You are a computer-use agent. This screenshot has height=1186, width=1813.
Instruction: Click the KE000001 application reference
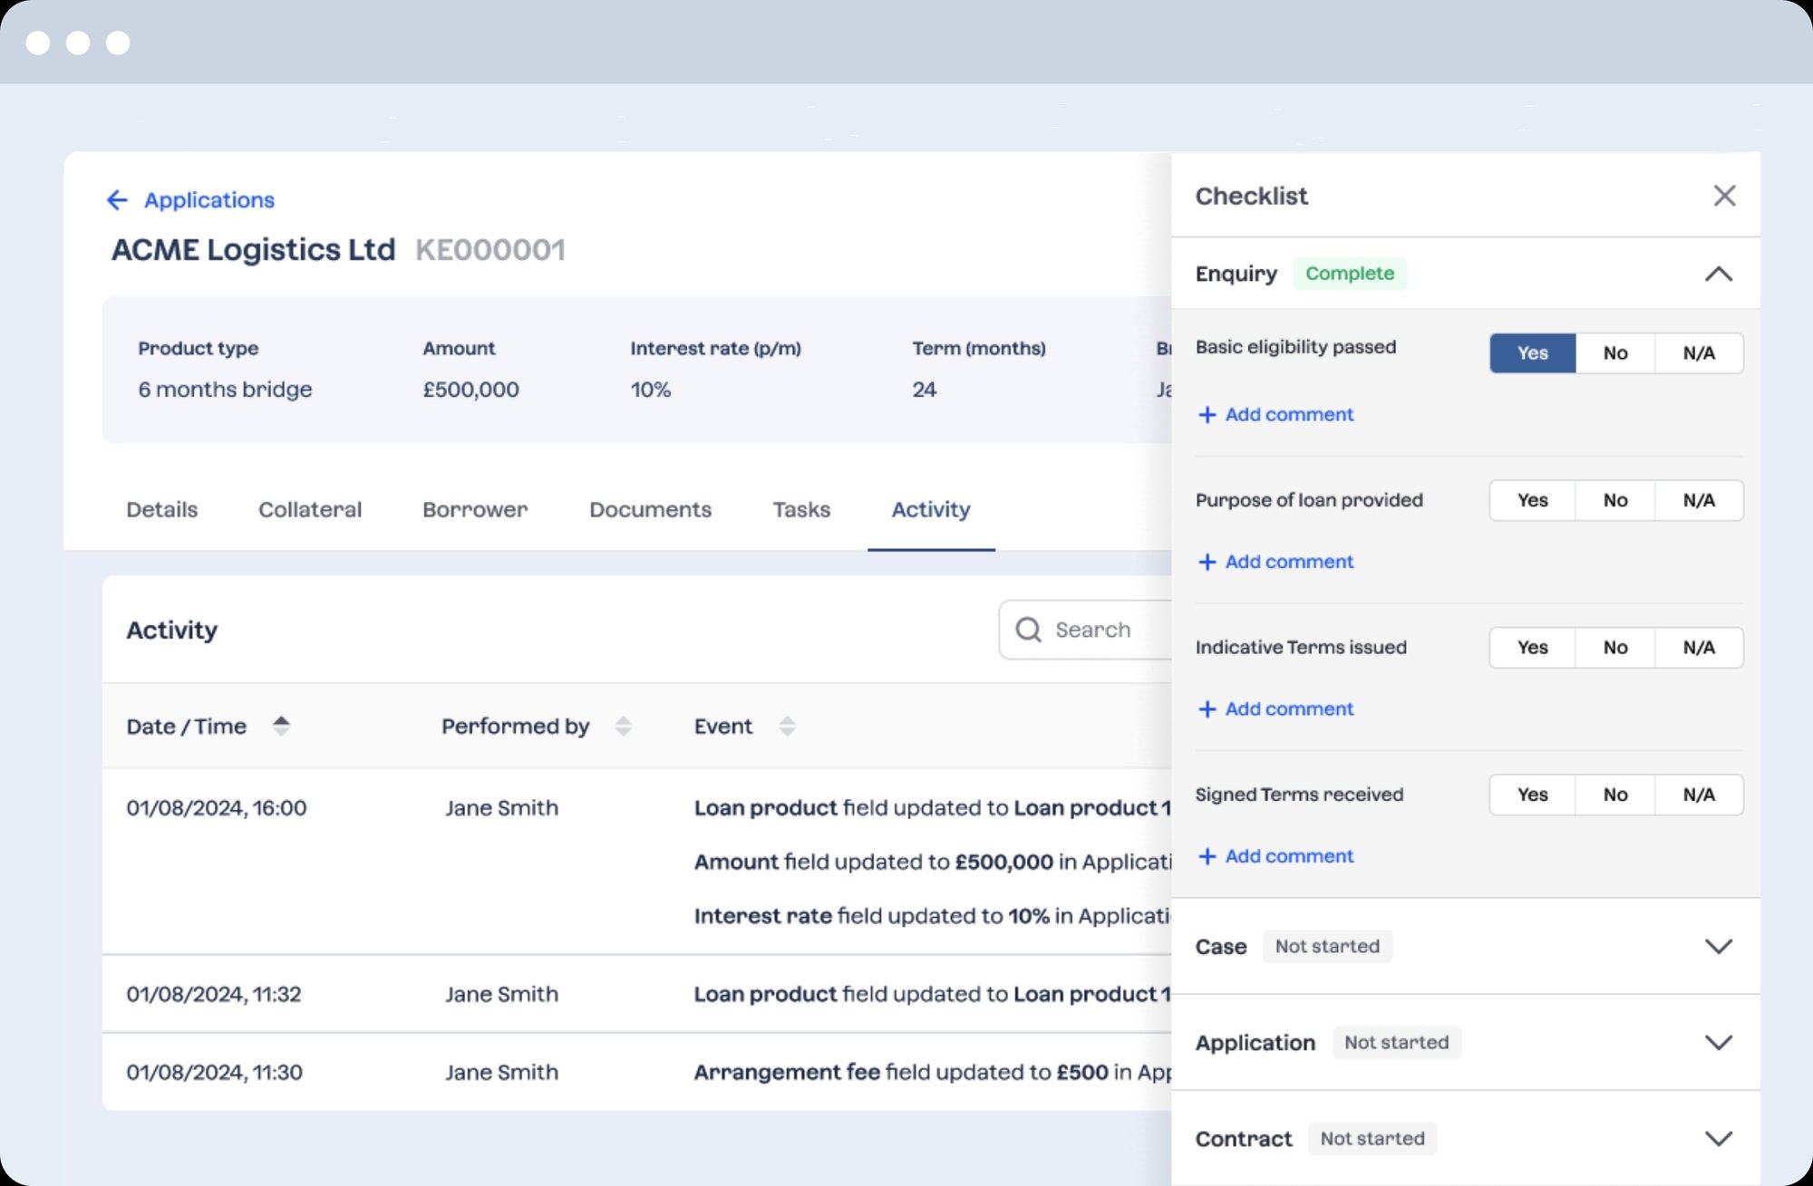point(490,249)
